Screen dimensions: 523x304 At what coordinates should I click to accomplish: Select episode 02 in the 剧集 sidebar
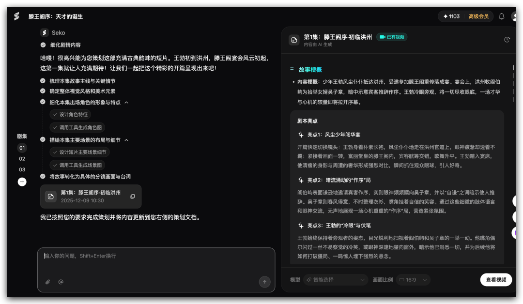pyautogui.click(x=22, y=158)
